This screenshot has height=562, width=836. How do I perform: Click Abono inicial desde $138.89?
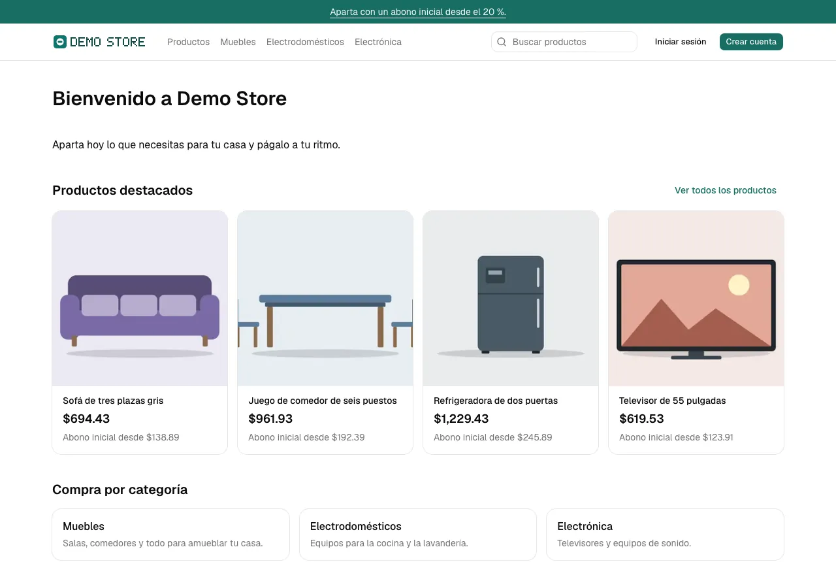pos(121,437)
